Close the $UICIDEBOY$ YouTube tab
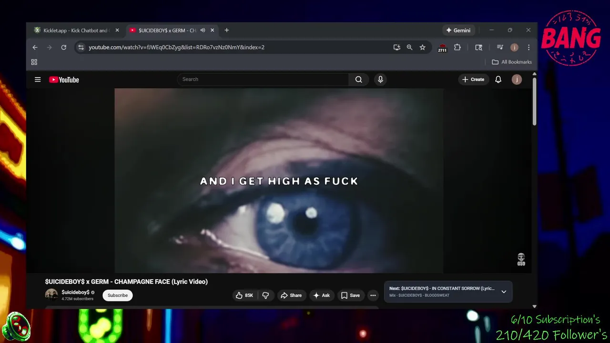Viewport: 610px width, 343px height. click(213, 30)
